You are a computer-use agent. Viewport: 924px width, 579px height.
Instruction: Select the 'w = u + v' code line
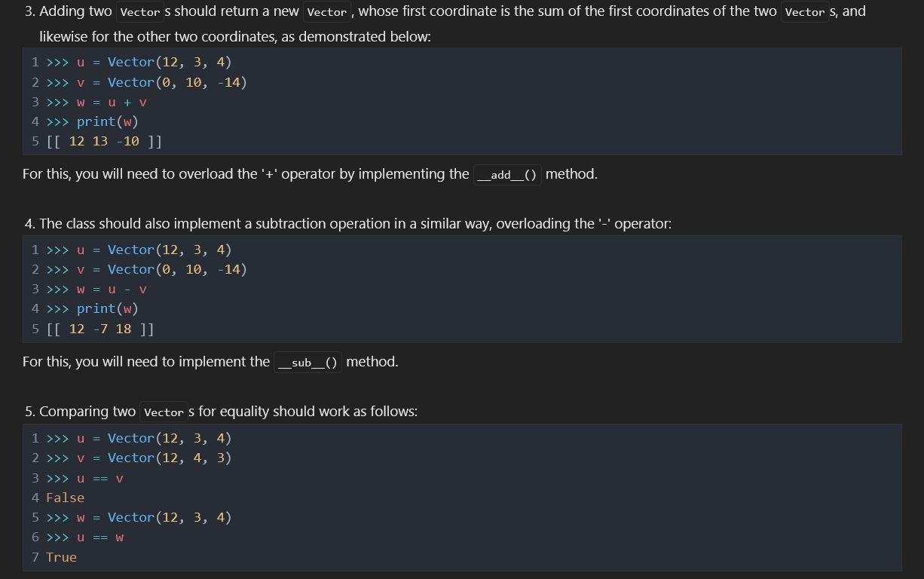[112, 103]
